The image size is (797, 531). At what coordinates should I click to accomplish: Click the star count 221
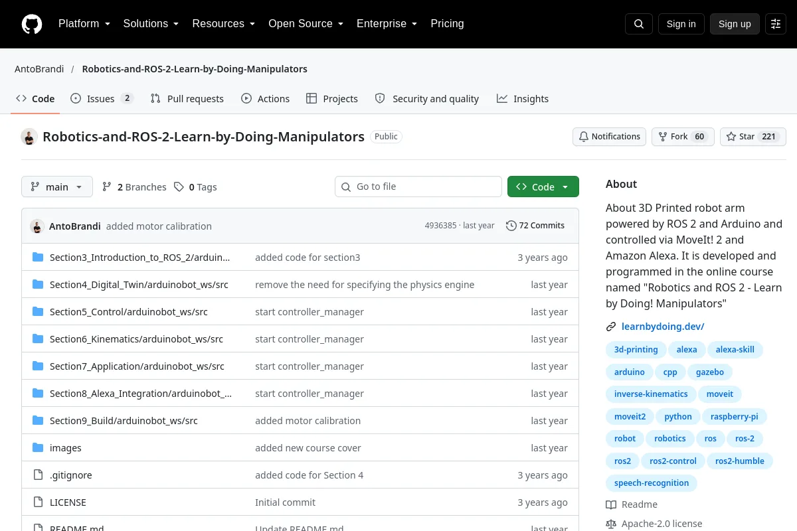click(769, 137)
